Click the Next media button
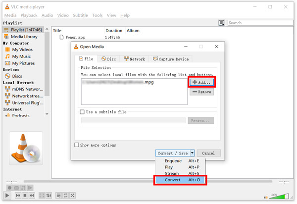 click(32, 195)
